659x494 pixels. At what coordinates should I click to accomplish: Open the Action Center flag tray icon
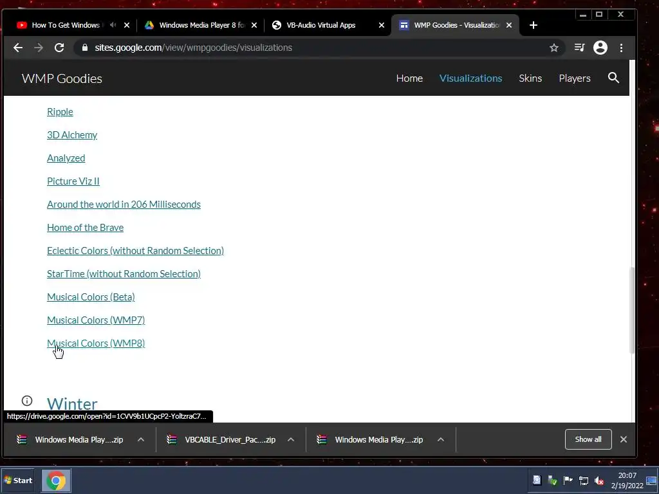coord(568,480)
